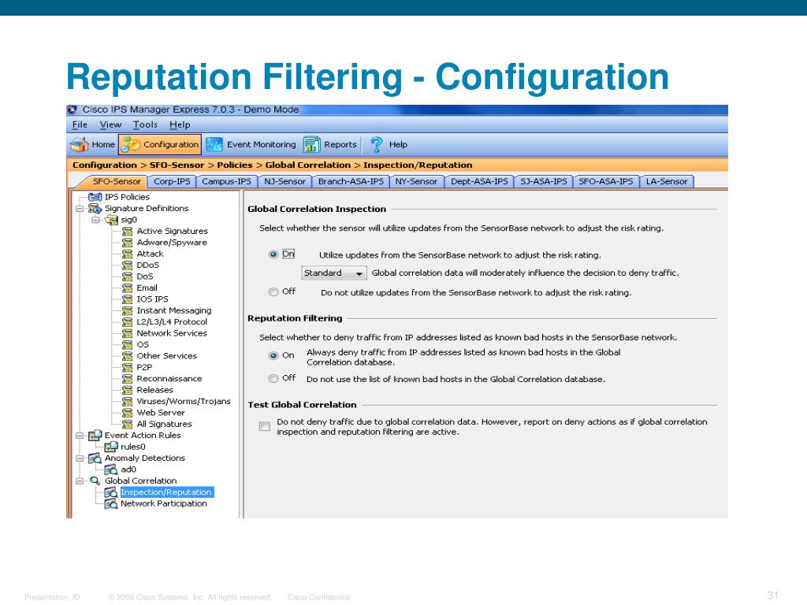Click the ad0 policy icon

111,470
